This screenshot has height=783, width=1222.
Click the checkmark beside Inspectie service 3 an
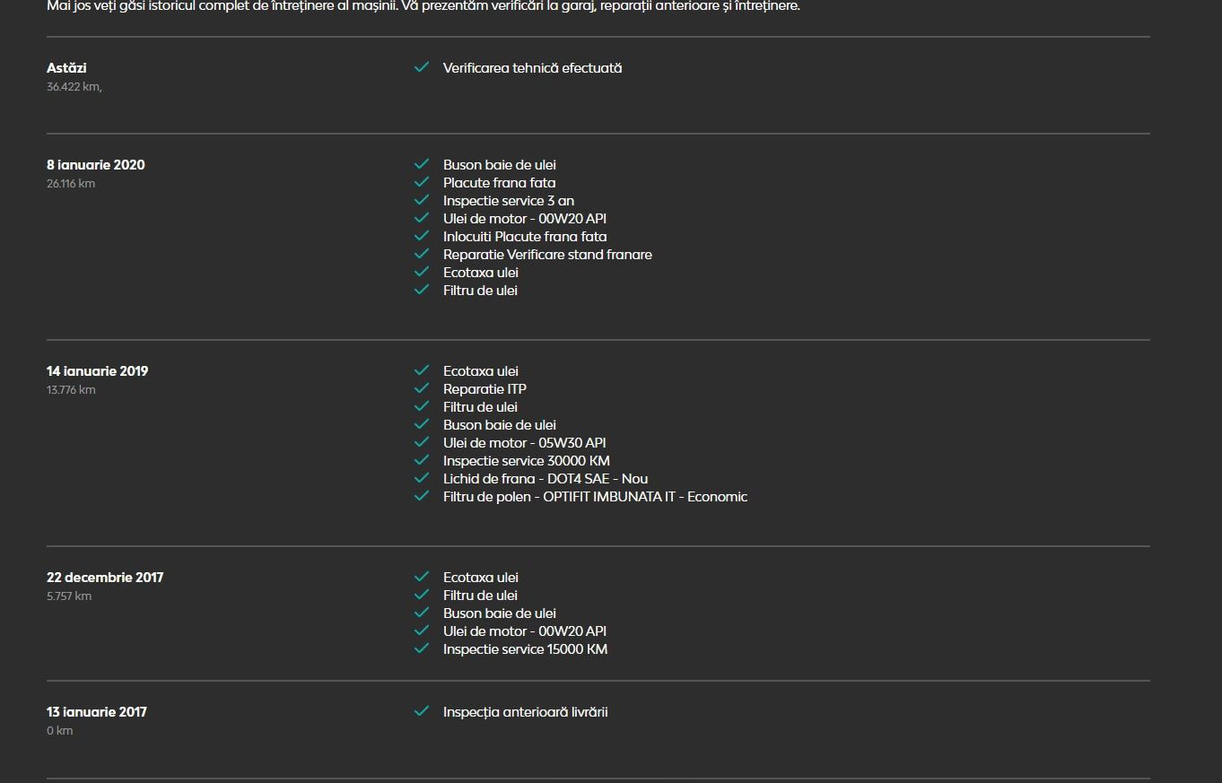tap(422, 200)
